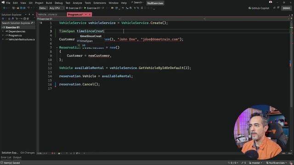Image resolution: width=294 pixels, height=165 pixels.
Task: Open NullExercises repository selector
Action: (277, 163)
